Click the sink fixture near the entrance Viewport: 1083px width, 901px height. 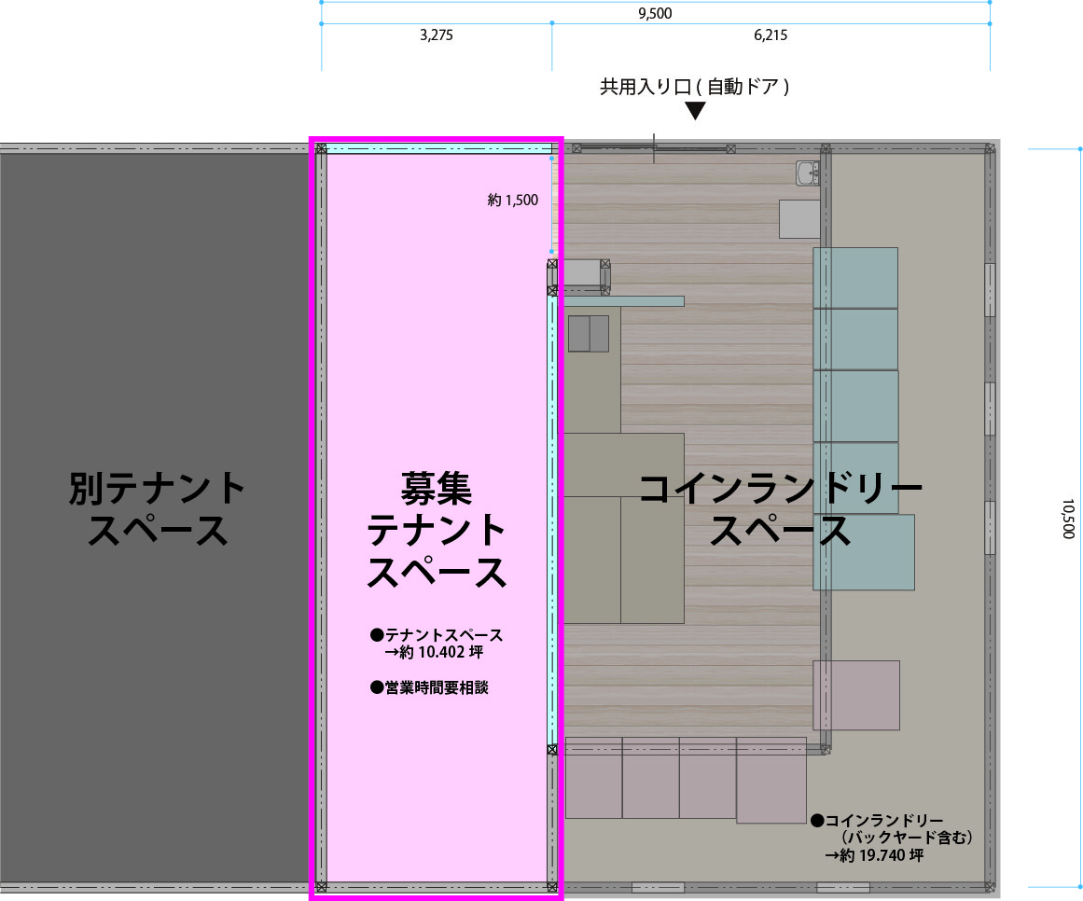click(x=808, y=173)
